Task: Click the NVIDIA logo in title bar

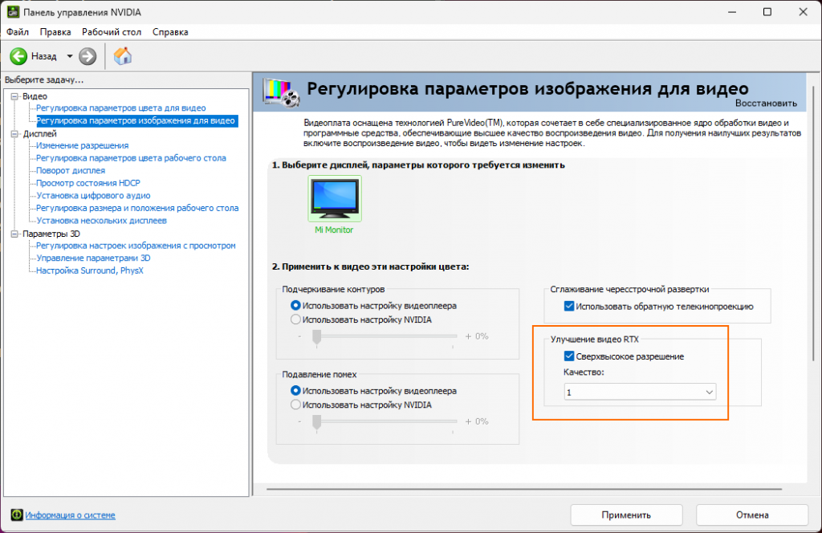Action: [x=12, y=11]
